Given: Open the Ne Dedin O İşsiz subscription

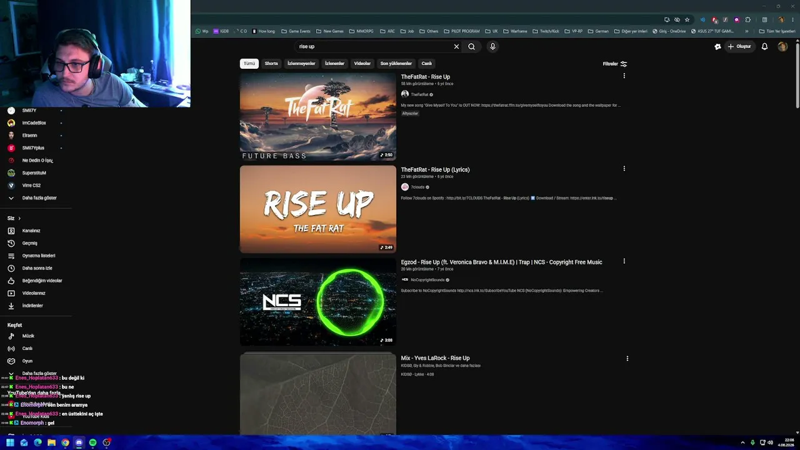Looking at the screenshot, I should (x=36, y=161).
